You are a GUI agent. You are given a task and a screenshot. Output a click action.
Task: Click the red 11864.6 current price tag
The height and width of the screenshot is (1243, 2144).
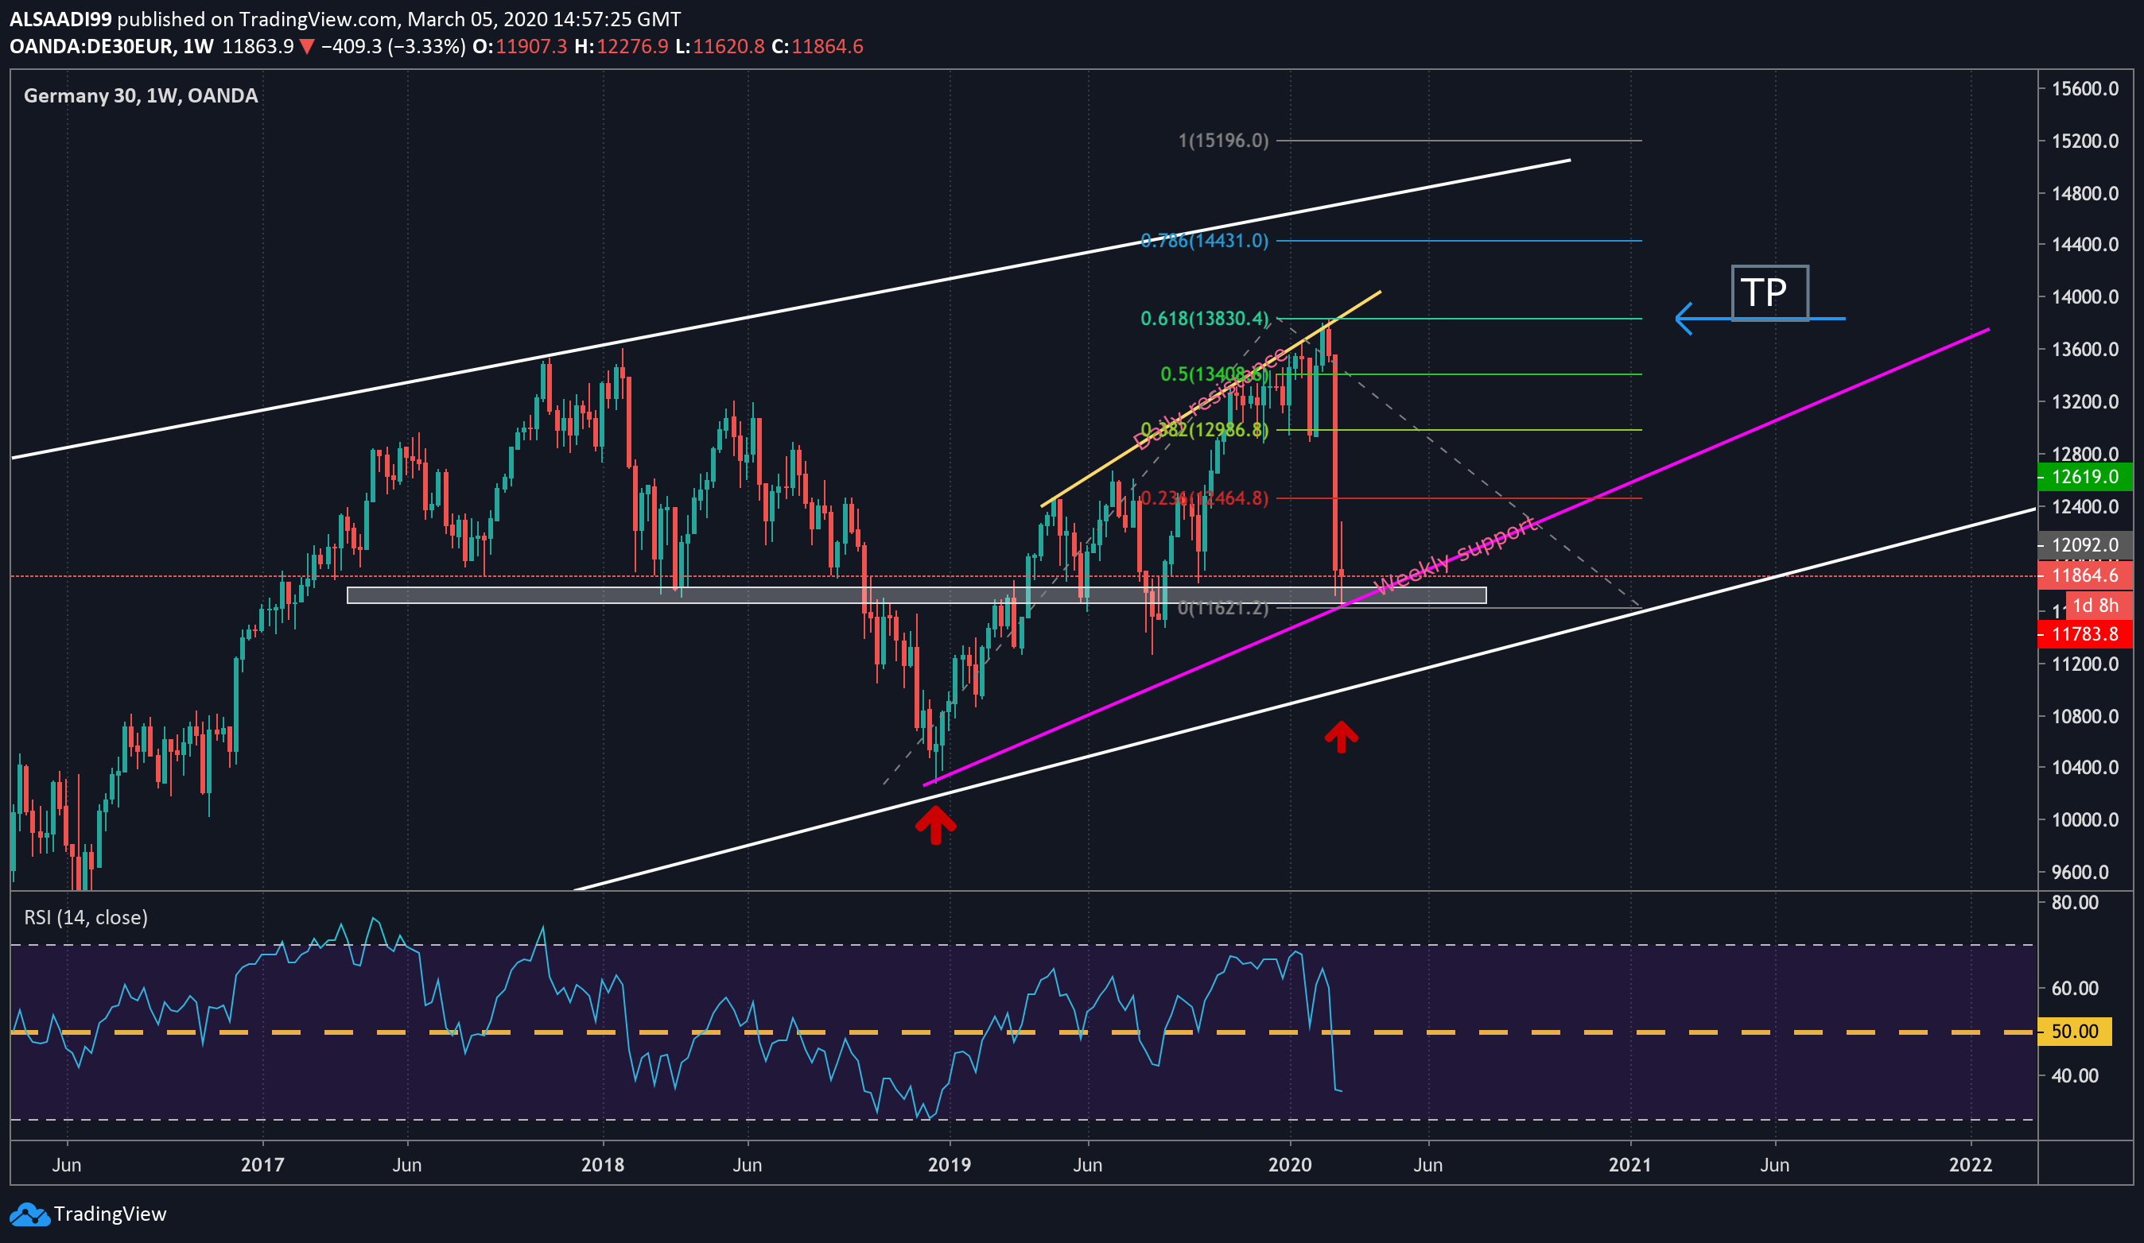tap(2085, 575)
